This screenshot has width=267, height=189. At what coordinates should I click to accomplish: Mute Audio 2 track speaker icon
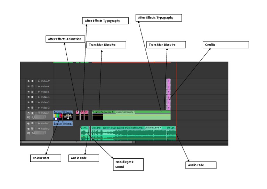pos(29,129)
